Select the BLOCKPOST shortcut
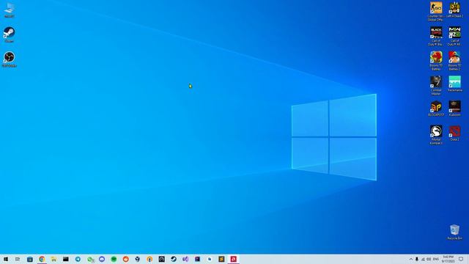469x264 pixels. click(x=436, y=109)
